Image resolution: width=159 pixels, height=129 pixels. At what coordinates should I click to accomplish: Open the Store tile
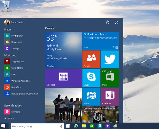[x=110, y=78]
